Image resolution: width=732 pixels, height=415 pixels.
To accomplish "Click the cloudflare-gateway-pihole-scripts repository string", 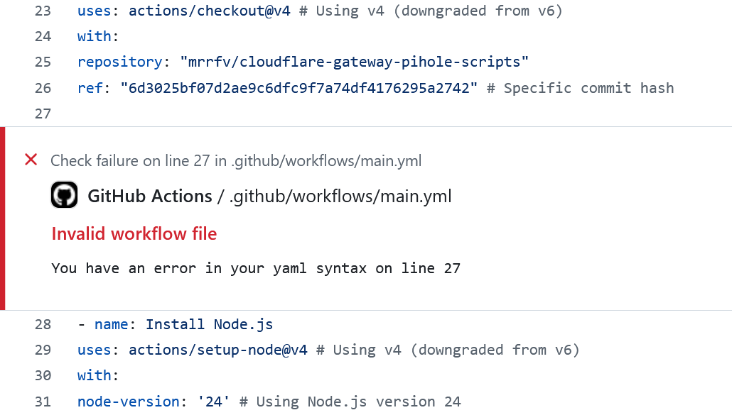I will tap(355, 62).
